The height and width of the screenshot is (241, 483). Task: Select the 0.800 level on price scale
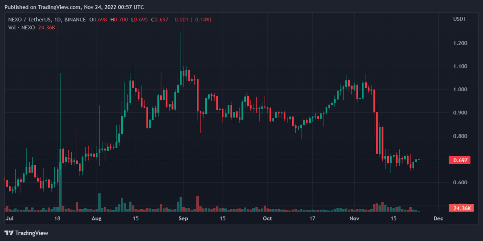click(460, 136)
